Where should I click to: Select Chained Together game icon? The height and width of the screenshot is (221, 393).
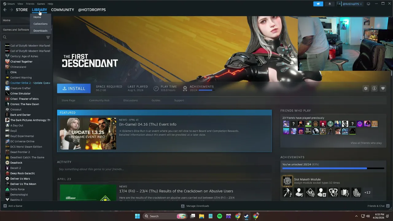click(7, 62)
